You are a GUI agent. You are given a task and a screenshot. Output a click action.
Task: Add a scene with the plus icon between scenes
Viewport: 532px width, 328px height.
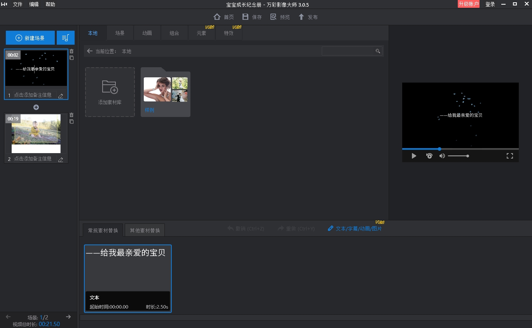pyautogui.click(x=36, y=107)
